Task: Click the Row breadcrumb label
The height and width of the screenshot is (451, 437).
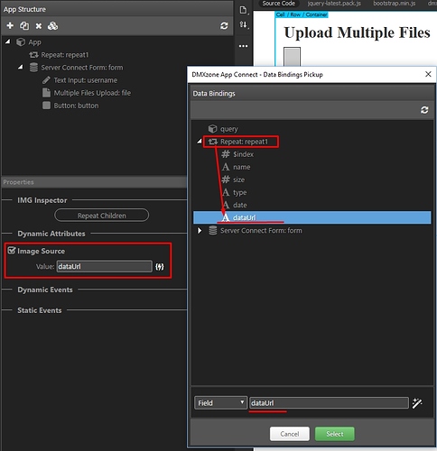Action: 295,14
